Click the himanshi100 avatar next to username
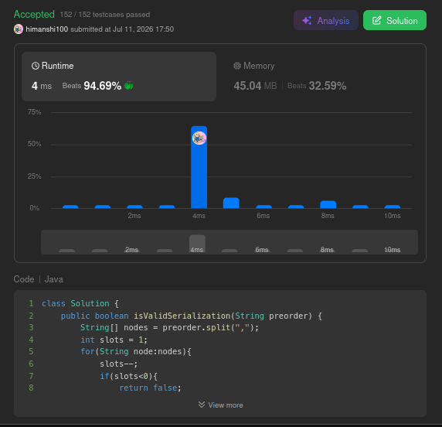This screenshot has width=442, height=427. point(19,29)
